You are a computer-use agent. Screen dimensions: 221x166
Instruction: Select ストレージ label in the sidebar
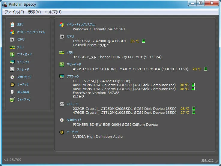(x=23, y=69)
